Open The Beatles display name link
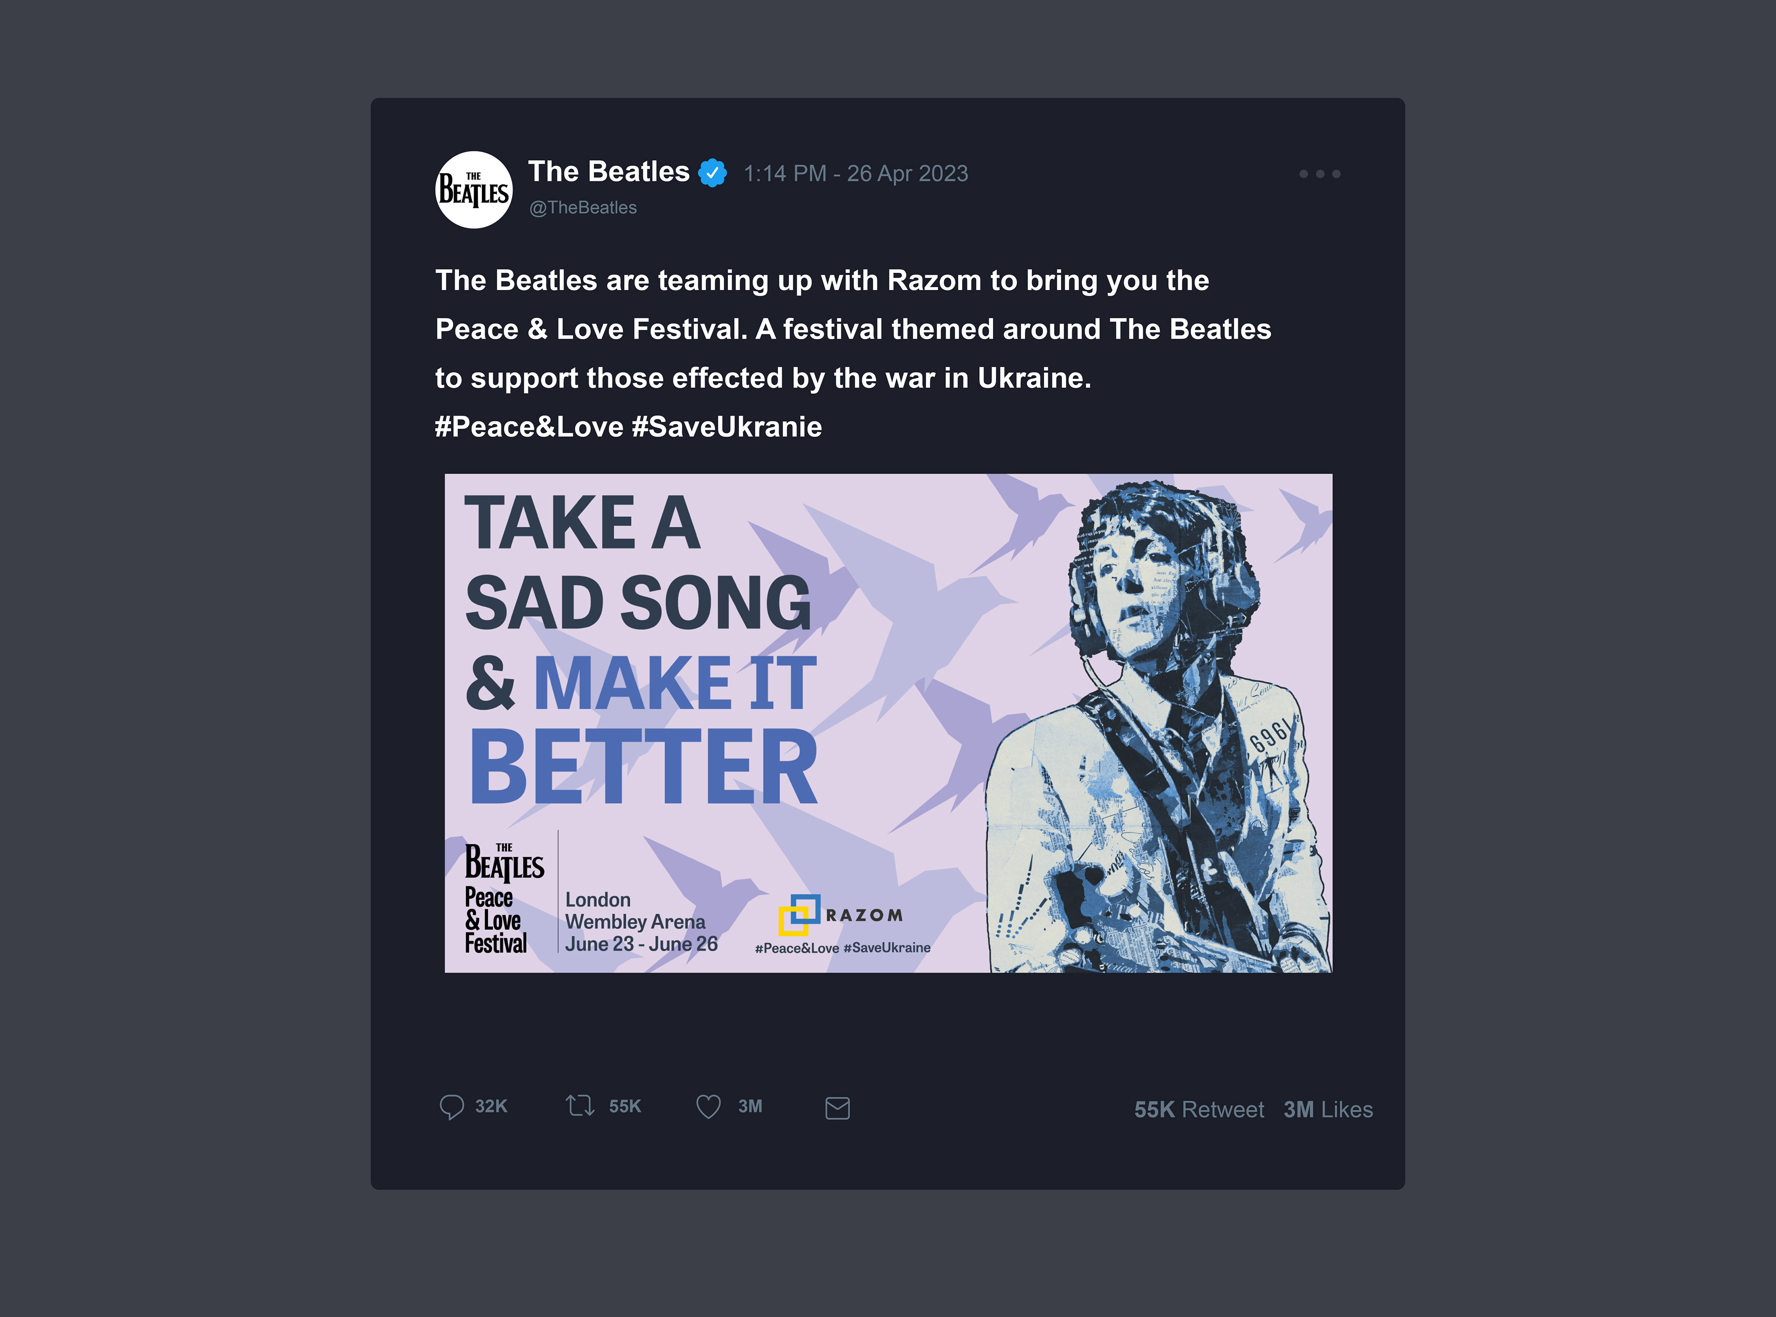Screen dimensions: 1776x1317 (608, 172)
